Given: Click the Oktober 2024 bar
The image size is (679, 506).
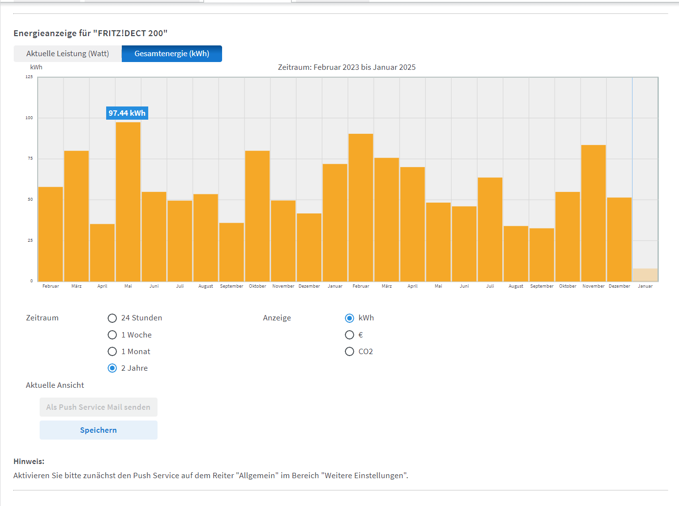Looking at the screenshot, I should [567, 236].
